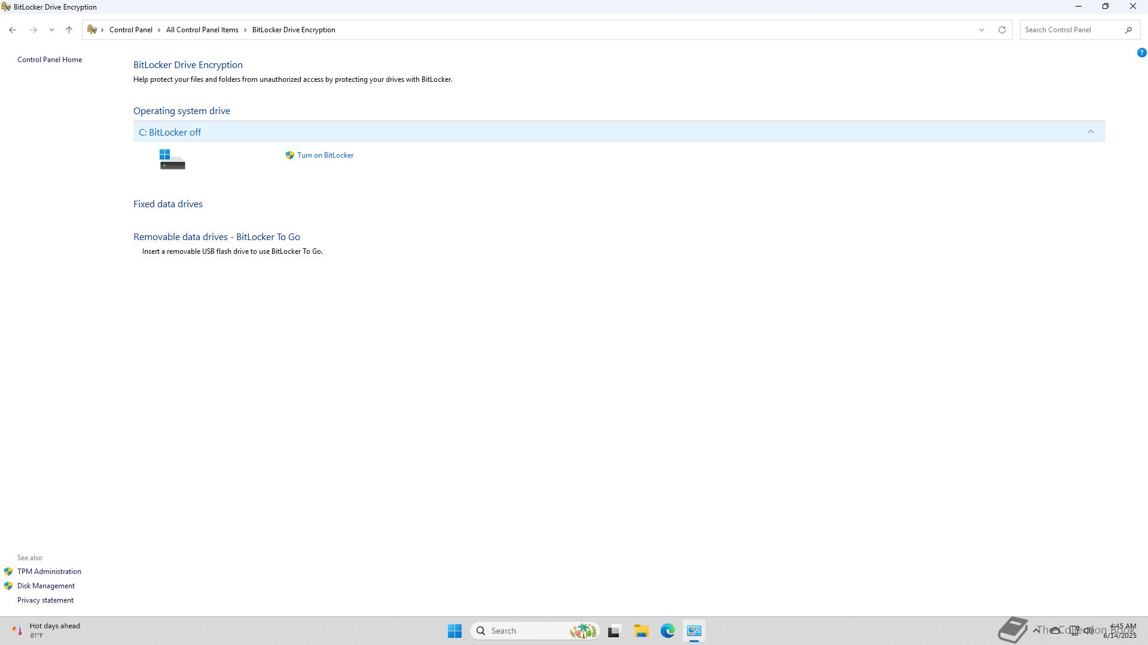Image resolution: width=1148 pixels, height=645 pixels.
Task: Click the Control Panel breadcrumb item
Action: click(x=130, y=30)
